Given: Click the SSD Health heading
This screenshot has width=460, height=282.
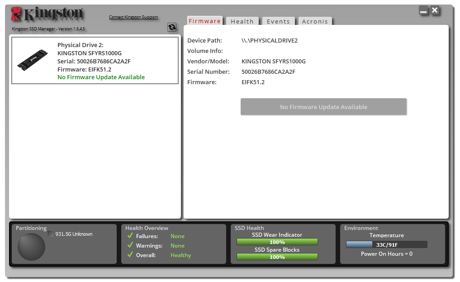Looking at the screenshot, I should point(249,228).
